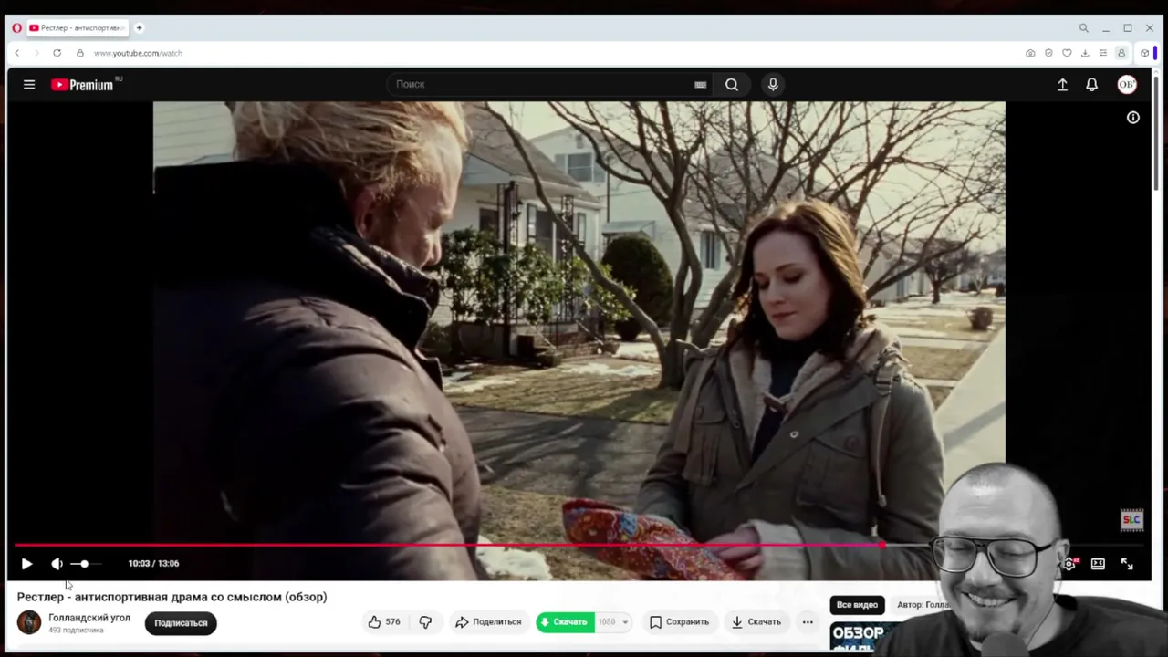The height and width of the screenshot is (657, 1168).
Task: Click the outlined Скачать button
Action: pyautogui.click(x=756, y=622)
